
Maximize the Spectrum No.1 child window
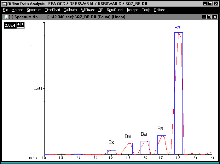point(209,17)
